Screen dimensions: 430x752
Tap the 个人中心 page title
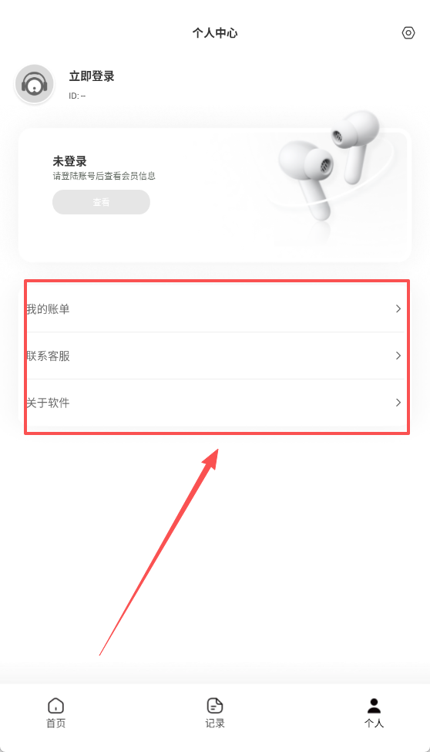pos(215,33)
